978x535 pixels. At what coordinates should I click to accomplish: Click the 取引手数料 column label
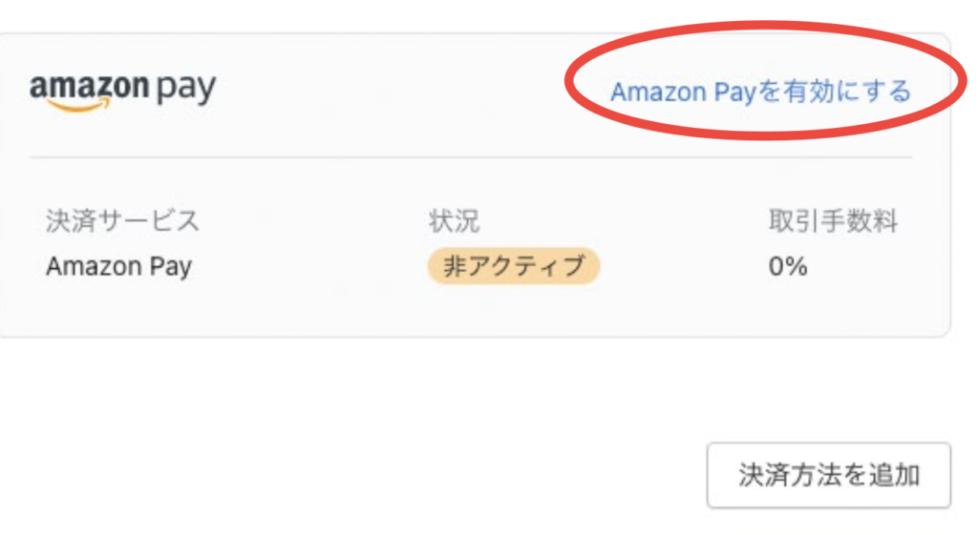pos(833,221)
